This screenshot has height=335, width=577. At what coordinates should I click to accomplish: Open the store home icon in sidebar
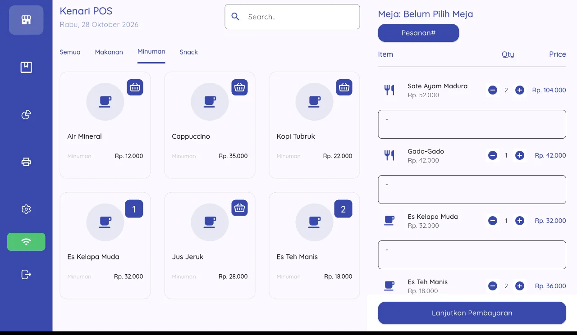pyautogui.click(x=26, y=20)
